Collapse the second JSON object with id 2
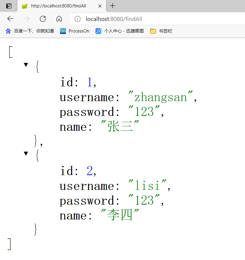 point(26,154)
